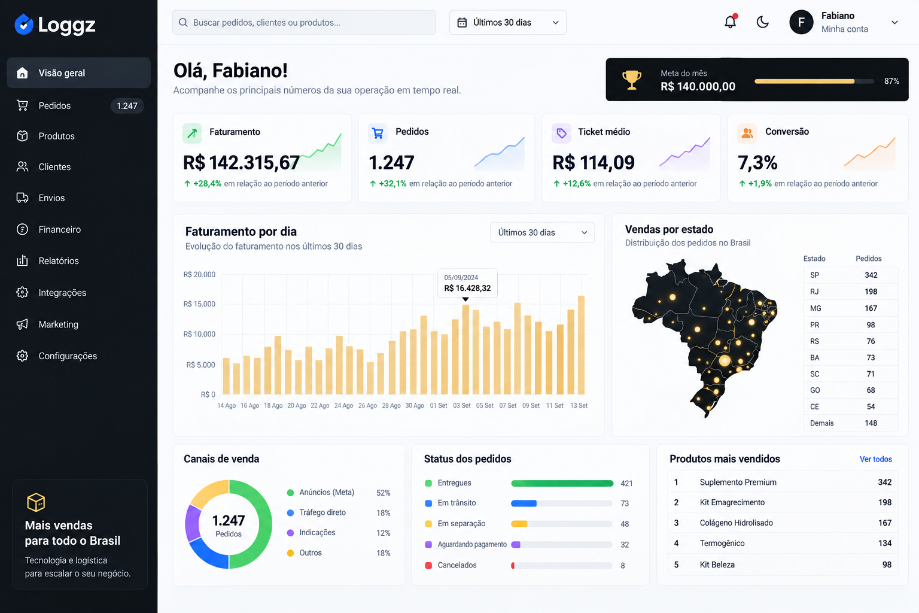This screenshot has width=919, height=613.
Task: Click the Pedidos cart icon in the card
Action: 378,133
